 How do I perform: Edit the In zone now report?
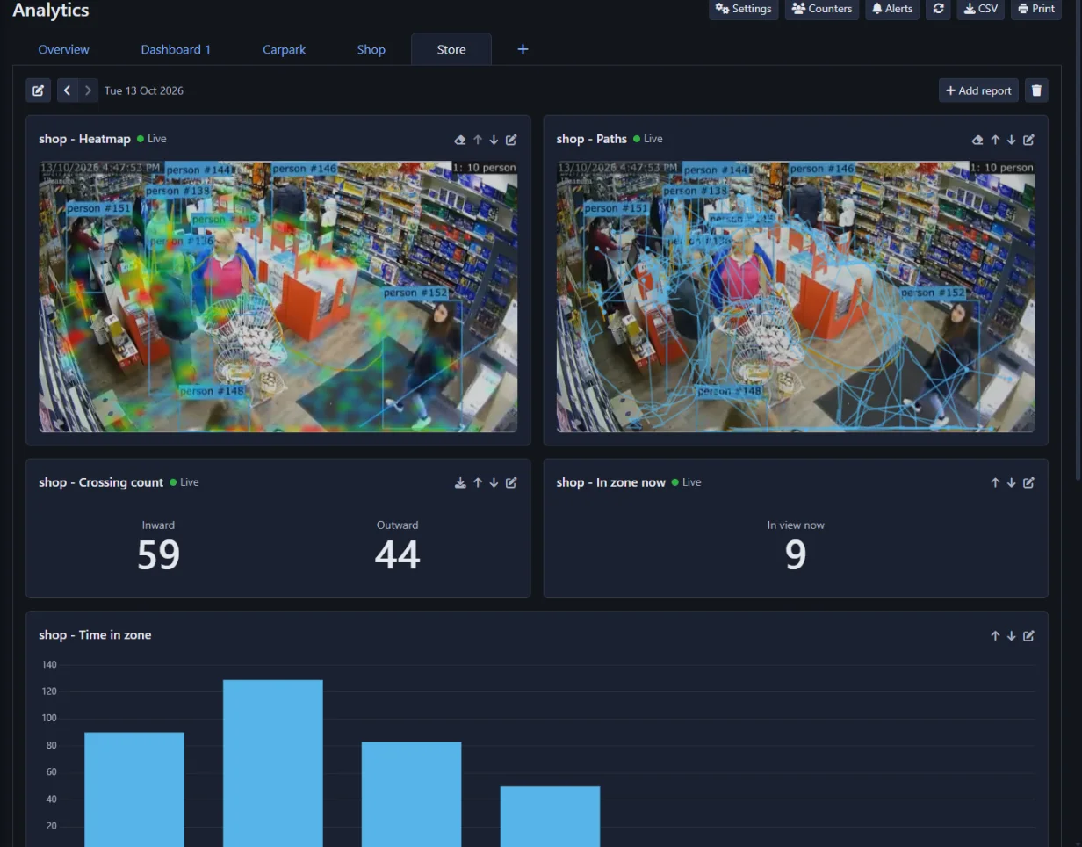[x=1028, y=482]
